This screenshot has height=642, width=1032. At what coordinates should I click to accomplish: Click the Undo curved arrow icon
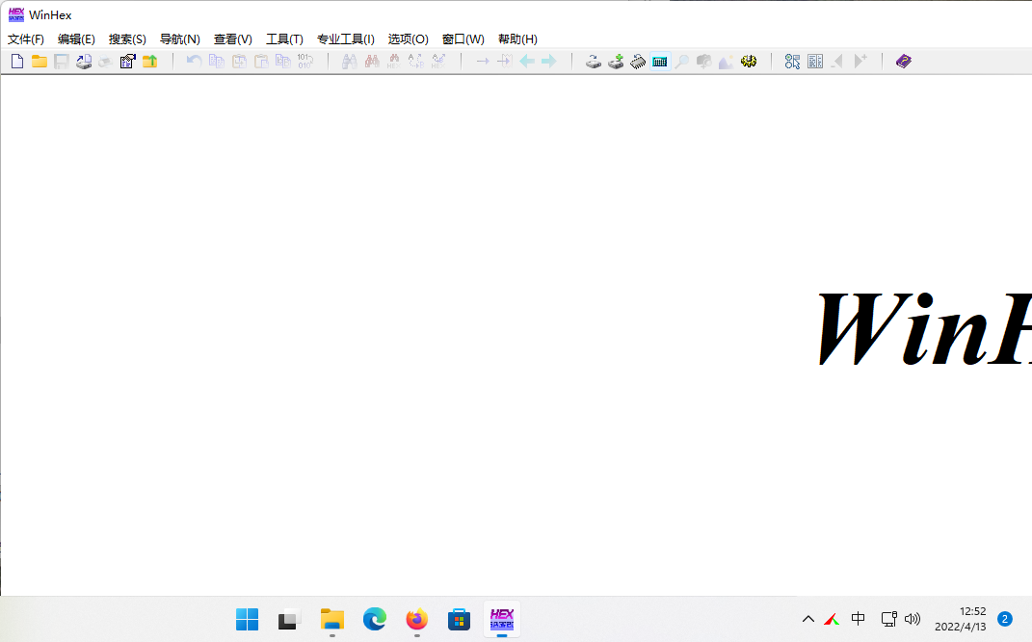(194, 62)
